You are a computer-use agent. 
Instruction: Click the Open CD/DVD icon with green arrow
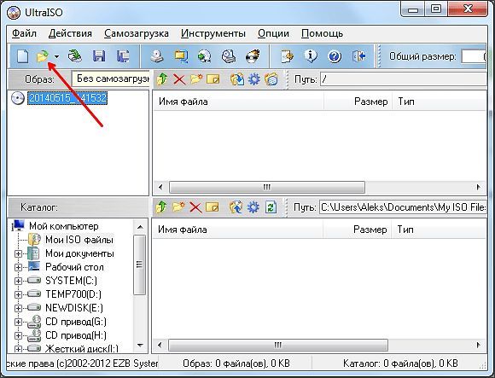point(75,56)
